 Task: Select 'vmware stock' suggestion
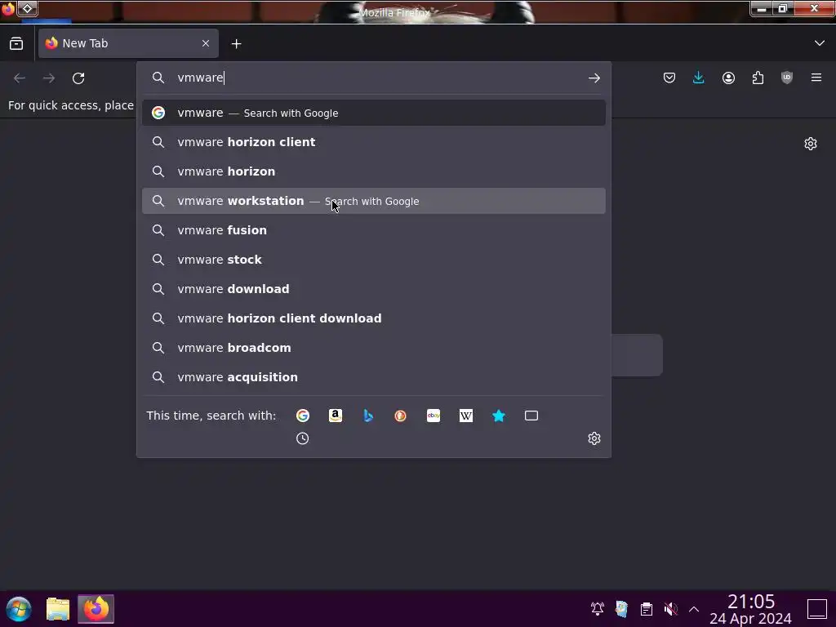click(373, 260)
